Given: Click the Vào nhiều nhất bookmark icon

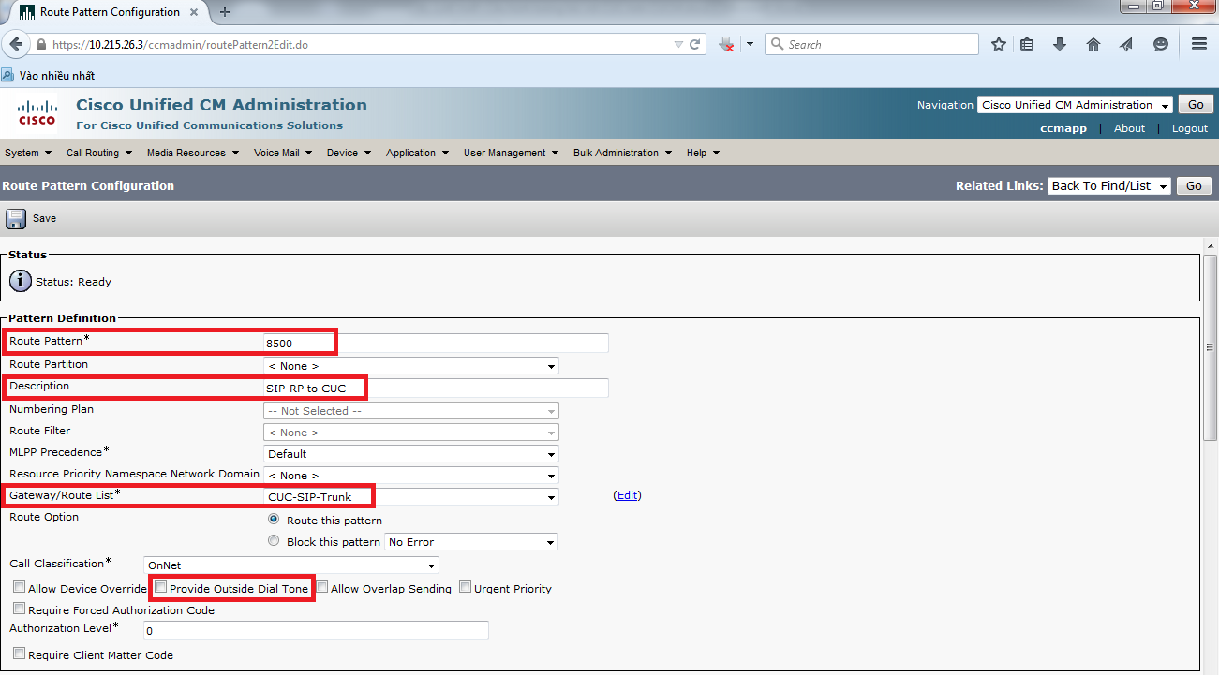Looking at the screenshot, I should click(8, 75).
